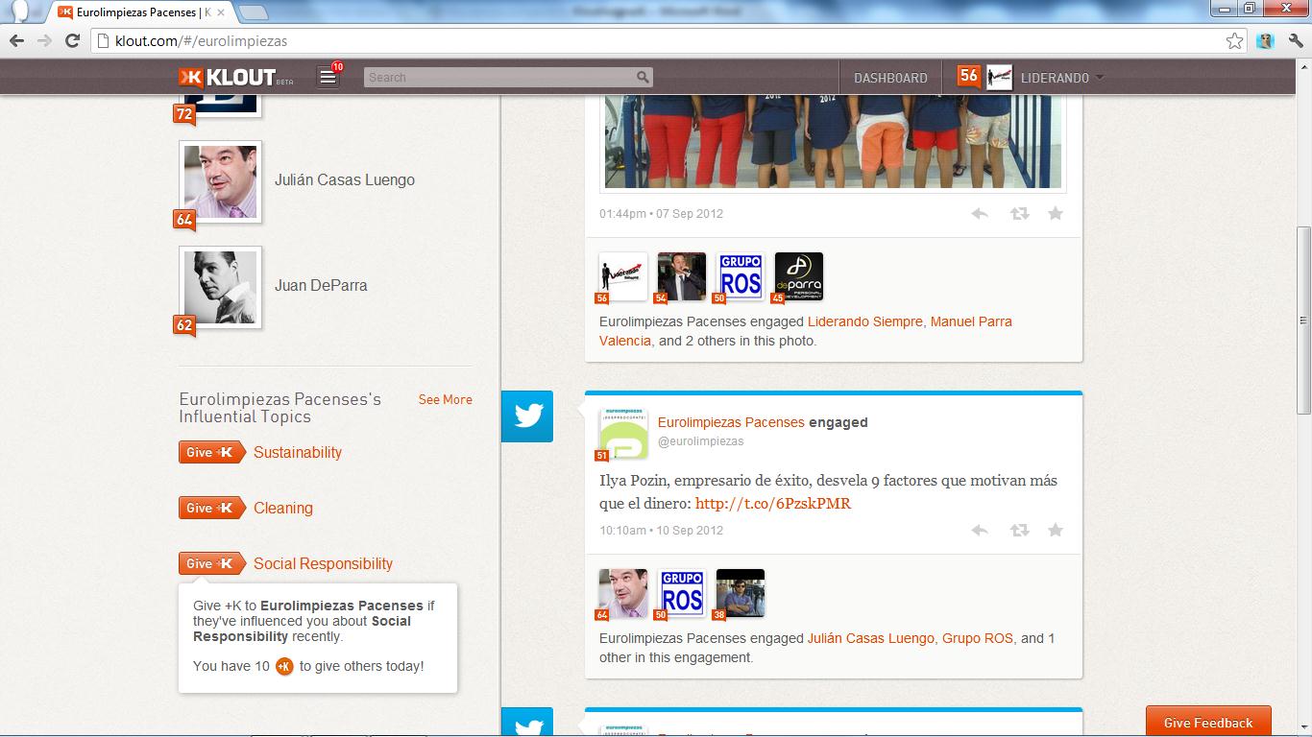Viewport: 1312px width, 737px height.
Task: Expand the LIDERANDO account dropdown
Action: pos(1100,78)
